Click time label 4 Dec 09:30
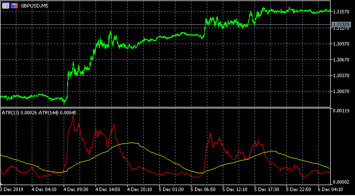 pos(76,190)
